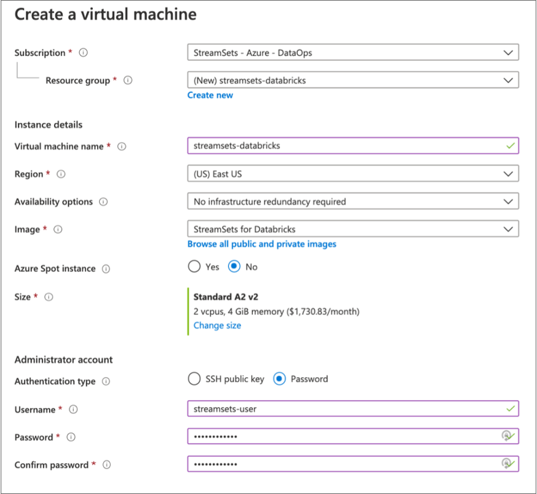Select Yes for Azure Spot instance

coord(194,266)
